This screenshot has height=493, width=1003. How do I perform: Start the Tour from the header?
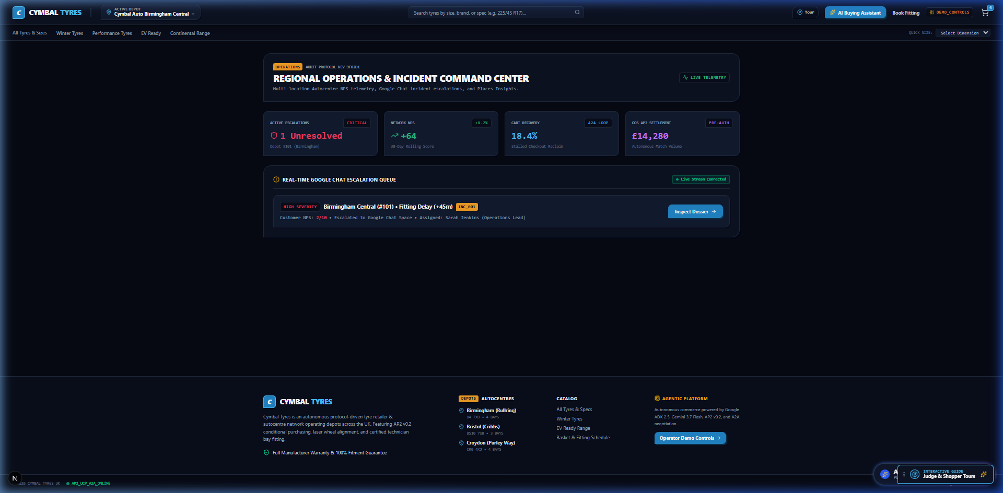[806, 13]
